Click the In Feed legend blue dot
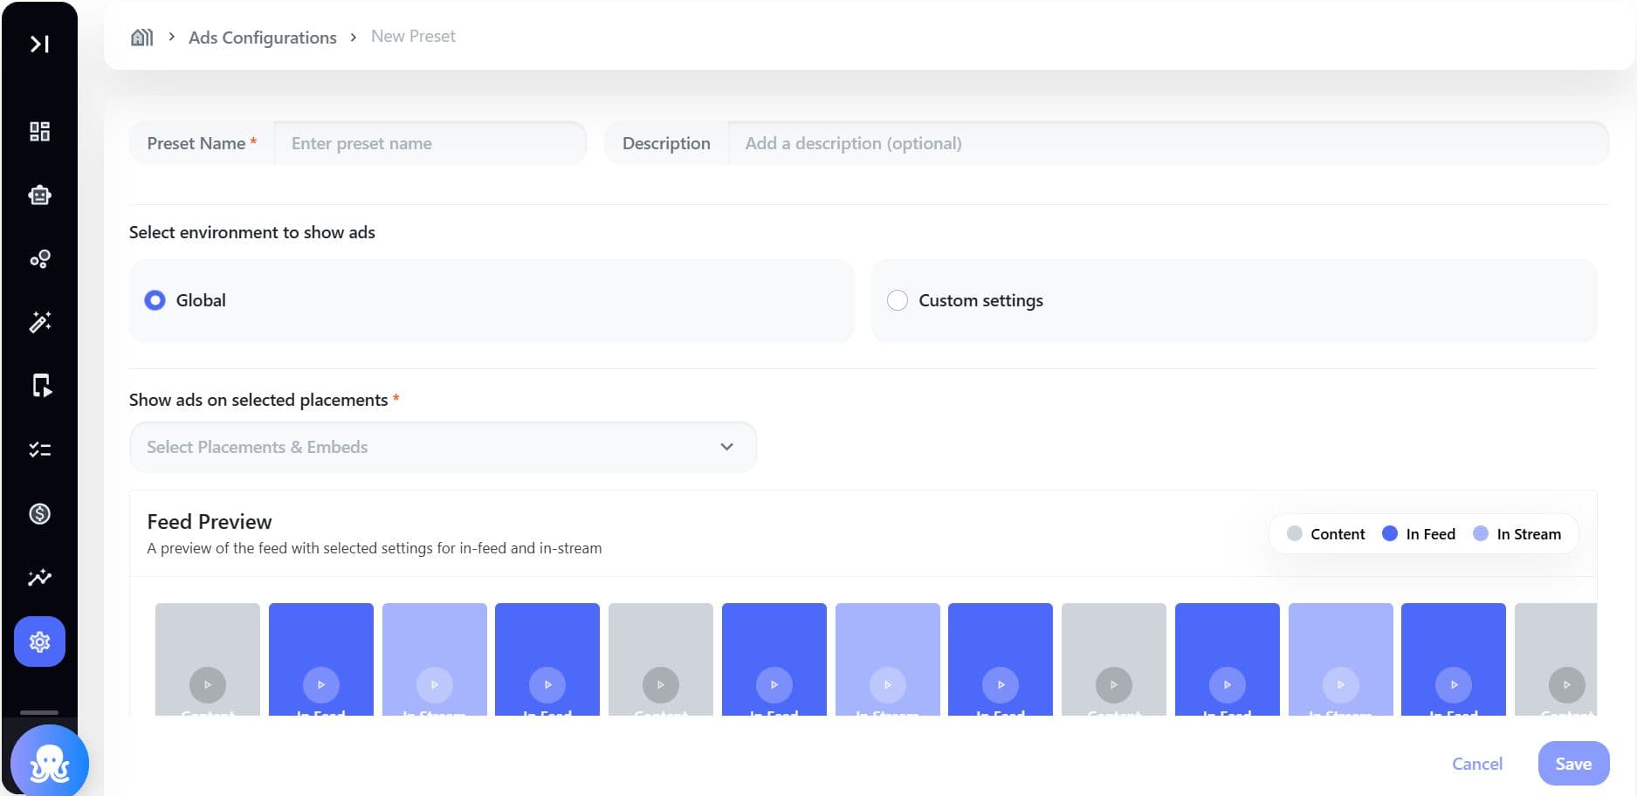This screenshot has height=796, width=1637. click(1390, 533)
